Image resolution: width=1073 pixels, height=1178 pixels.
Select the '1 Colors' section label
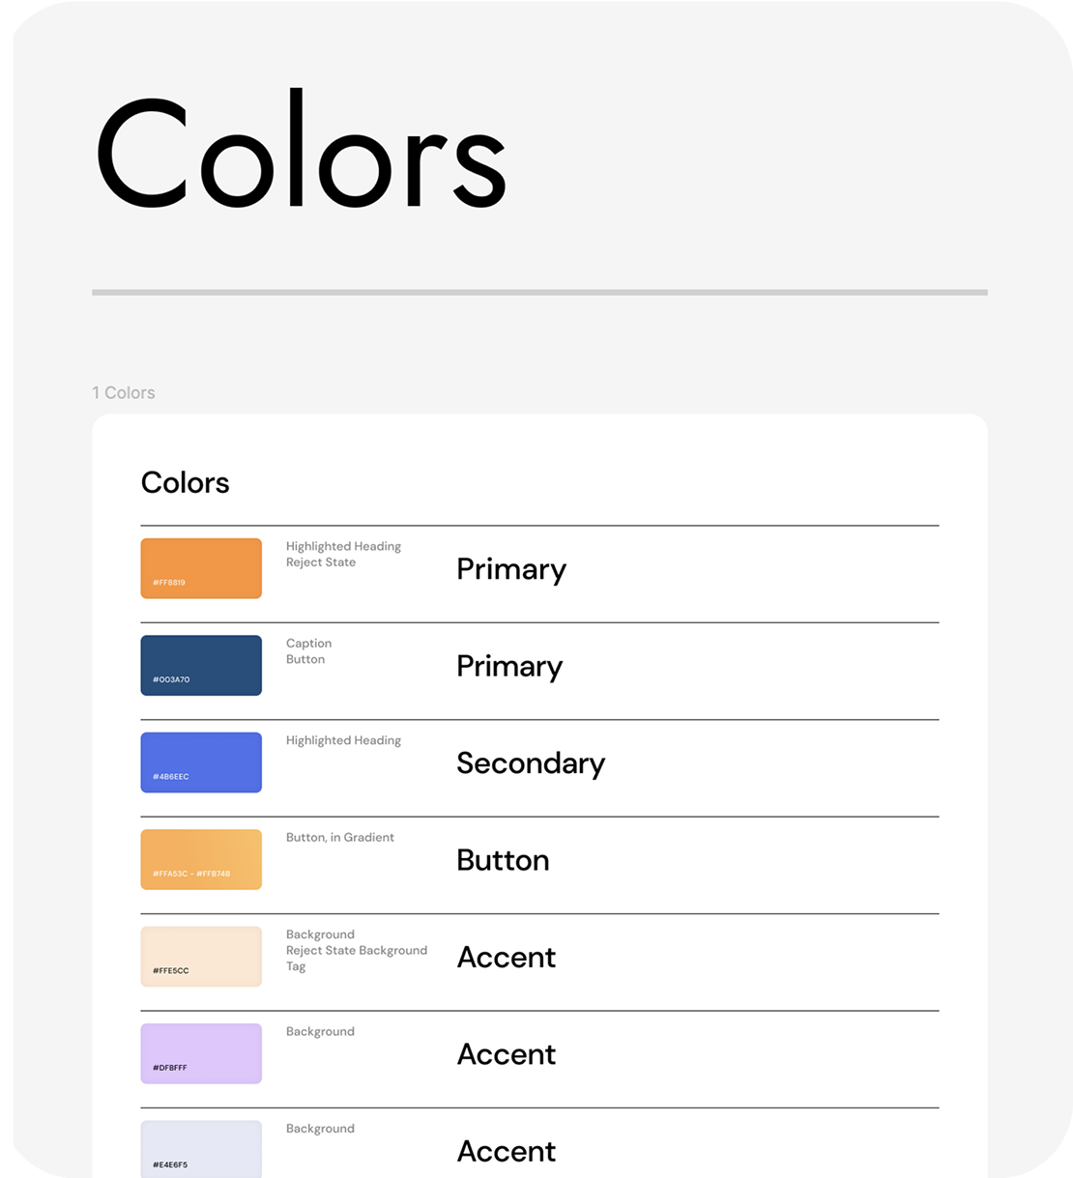pyautogui.click(x=124, y=392)
